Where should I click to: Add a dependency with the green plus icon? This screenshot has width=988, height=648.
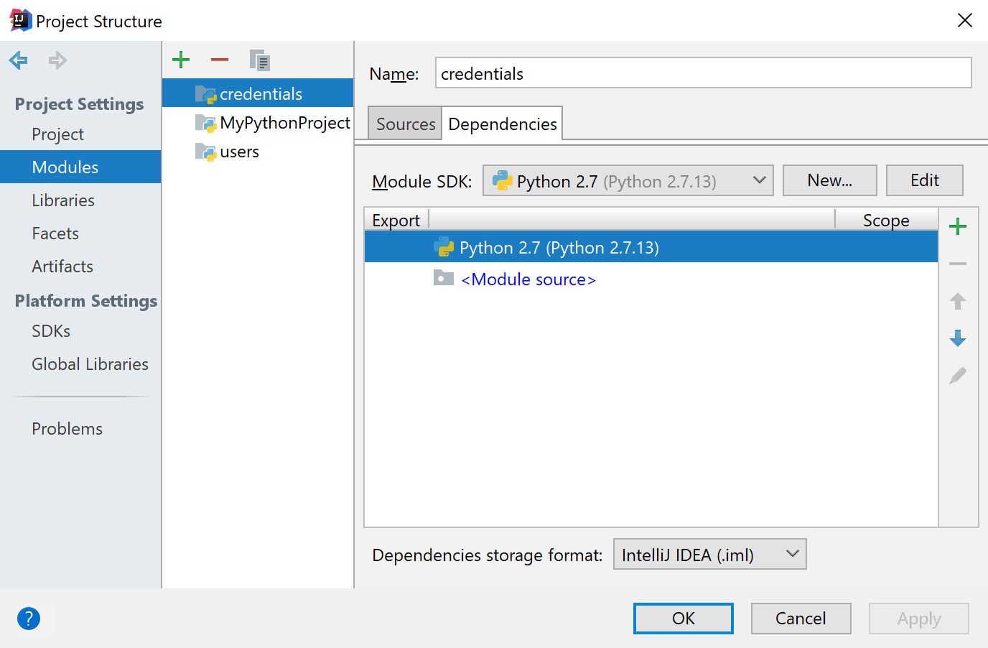click(957, 226)
